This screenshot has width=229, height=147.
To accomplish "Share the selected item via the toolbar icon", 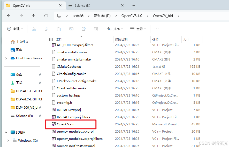I will point(84,29).
